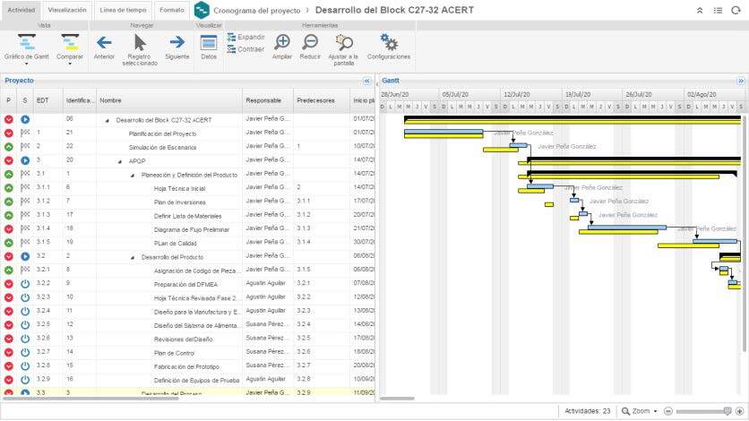Switch to the Visualización tab
Image resolution: width=749 pixels, height=421 pixels.
pos(67,9)
